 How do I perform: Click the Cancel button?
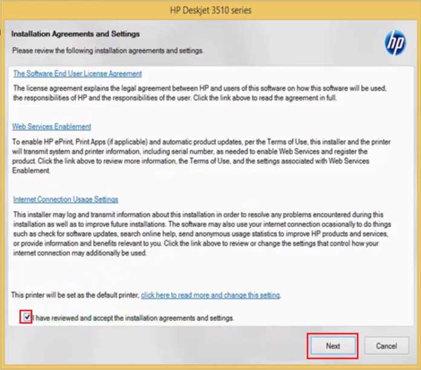(387, 346)
